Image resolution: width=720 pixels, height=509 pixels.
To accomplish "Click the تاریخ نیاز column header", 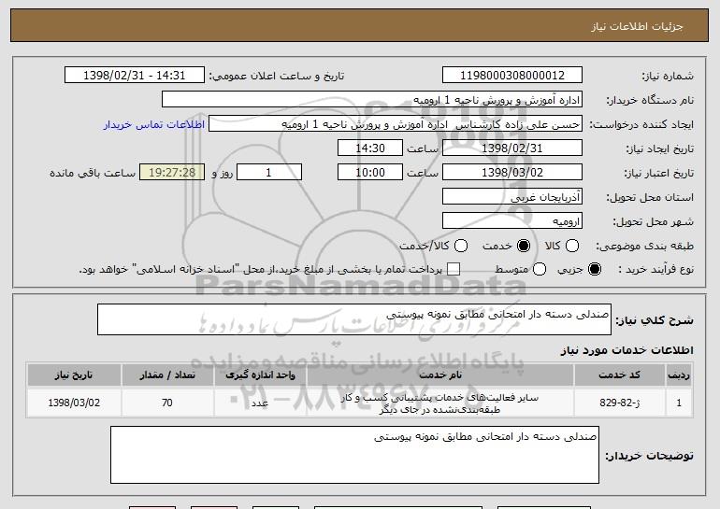I will (74, 375).
